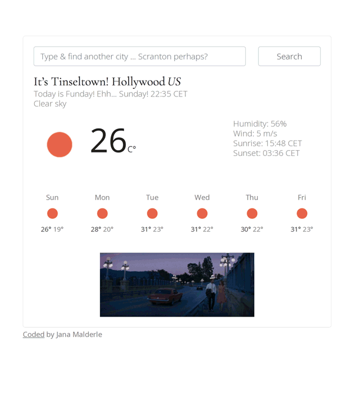The height and width of the screenshot is (412, 353).
Task: Click the Sunset 03:36 CET text
Action: pos(266,153)
